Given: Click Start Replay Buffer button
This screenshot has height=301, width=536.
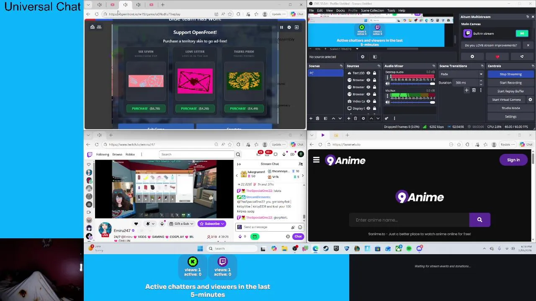Looking at the screenshot, I should [510, 91].
